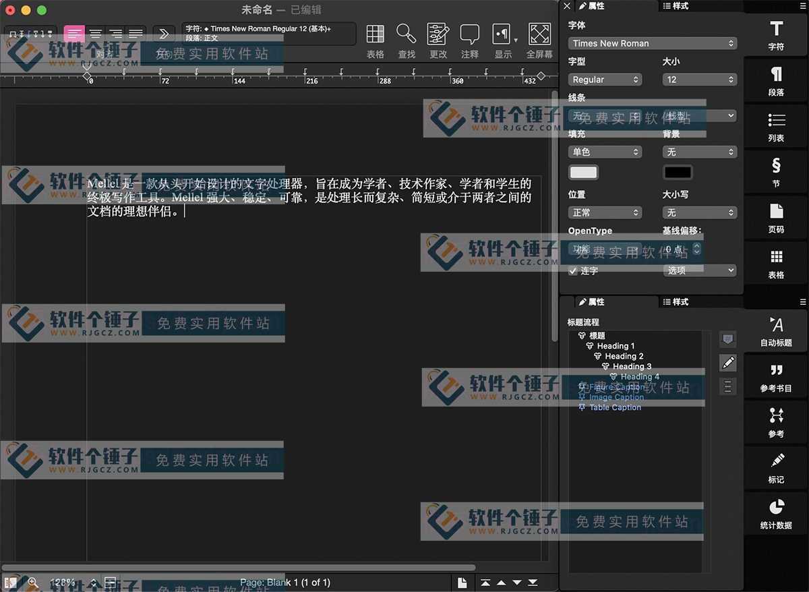The height and width of the screenshot is (592, 809).
Task: Close the upper palette with the X
Action: pos(566,6)
